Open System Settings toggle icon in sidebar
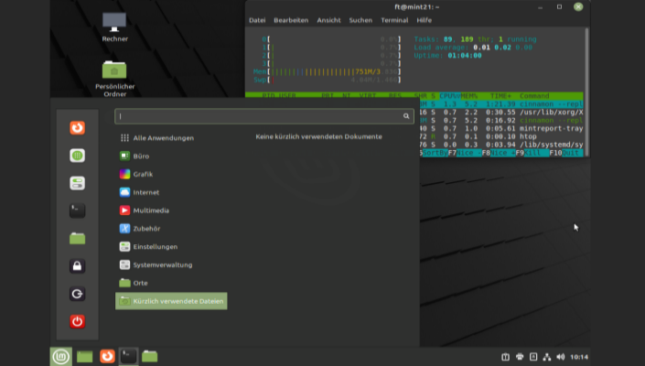The height and width of the screenshot is (366, 645). tap(78, 183)
